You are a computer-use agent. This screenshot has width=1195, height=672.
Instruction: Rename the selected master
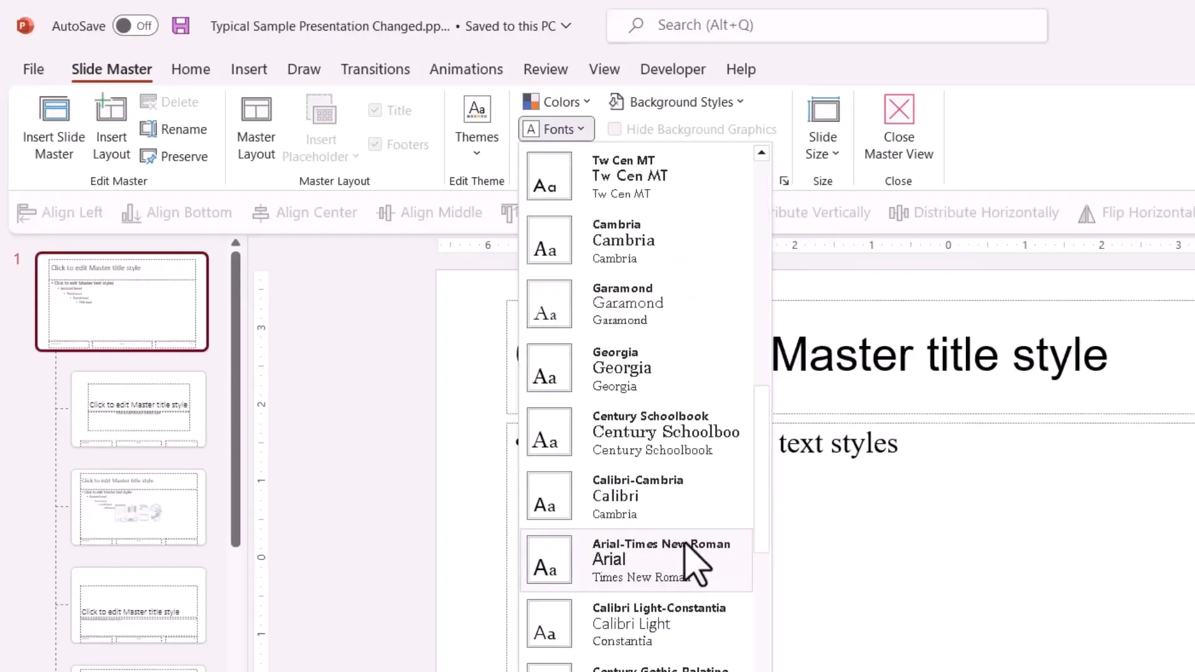[x=174, y=129]
